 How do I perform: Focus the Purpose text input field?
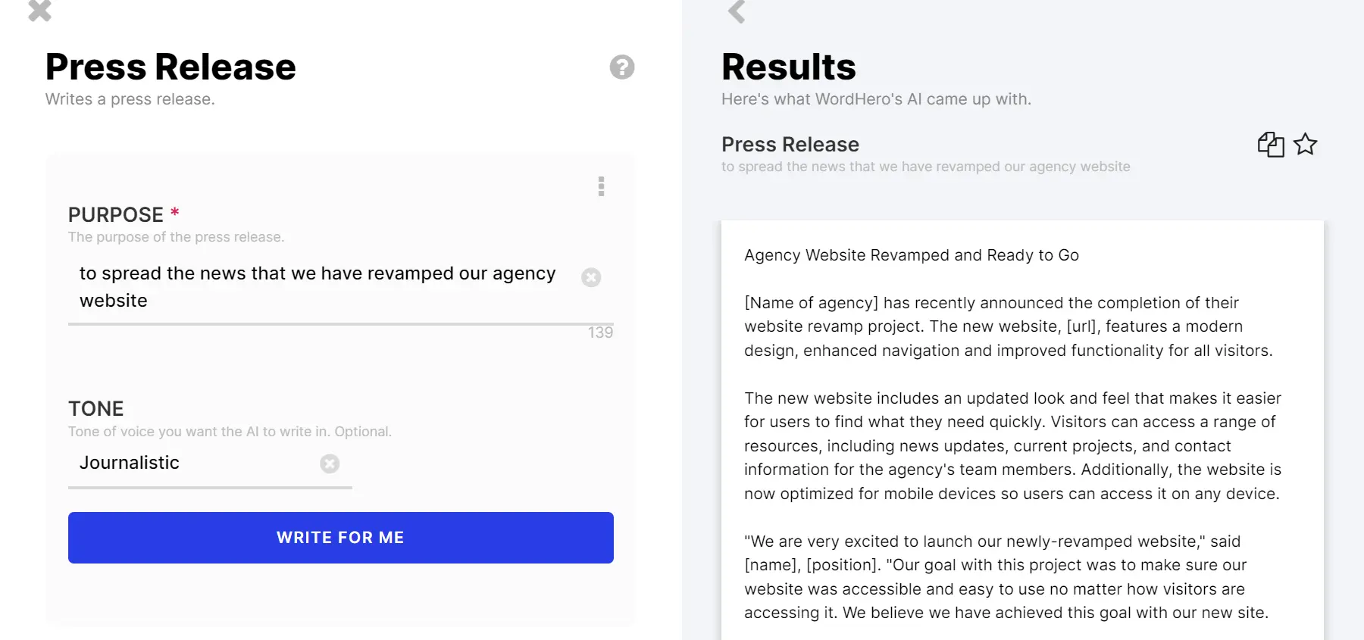click(x=326, y=287)
